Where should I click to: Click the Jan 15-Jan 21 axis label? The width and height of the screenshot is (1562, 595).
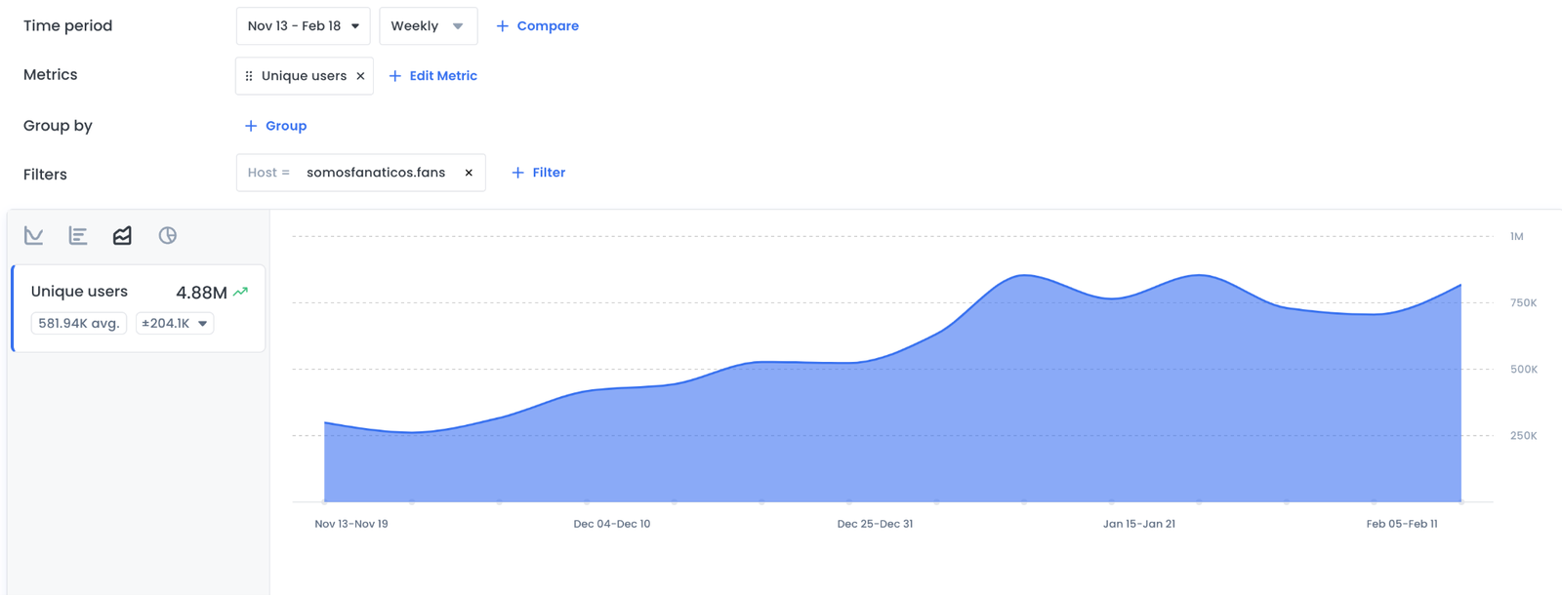[x=1139, y=524]
